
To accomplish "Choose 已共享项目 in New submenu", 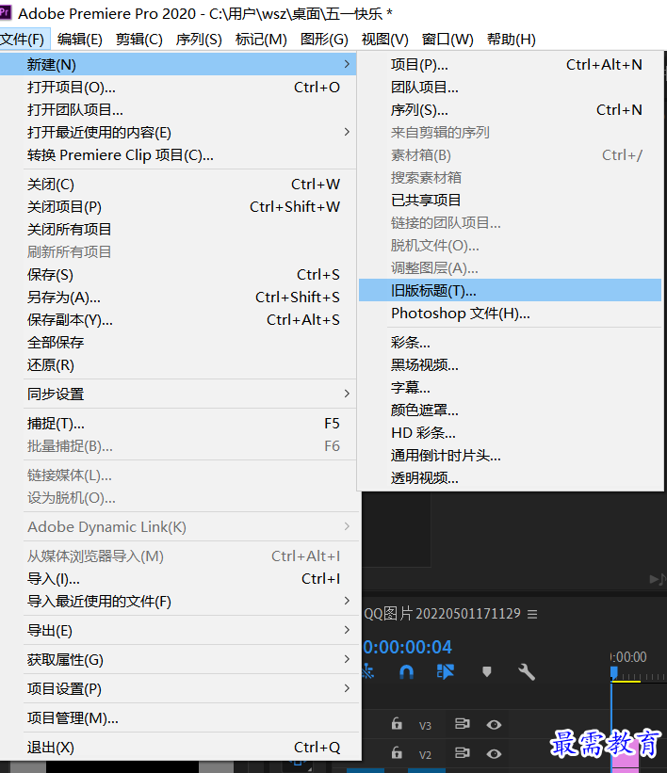I will (510, 200).
